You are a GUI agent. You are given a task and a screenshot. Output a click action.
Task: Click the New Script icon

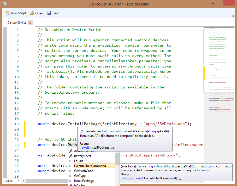8,13
